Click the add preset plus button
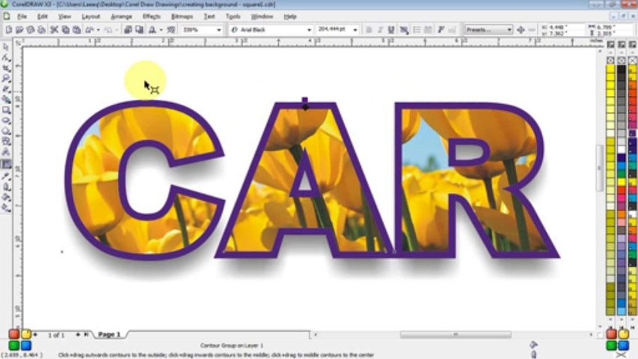 [521, 30]
